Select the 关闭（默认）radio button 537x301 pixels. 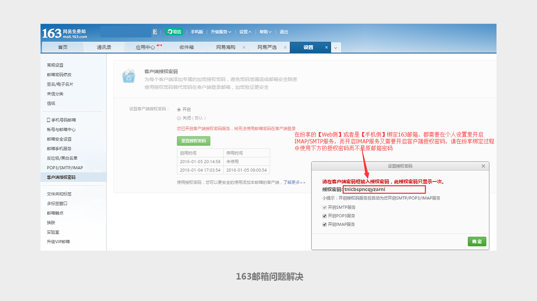pos(179,118)
